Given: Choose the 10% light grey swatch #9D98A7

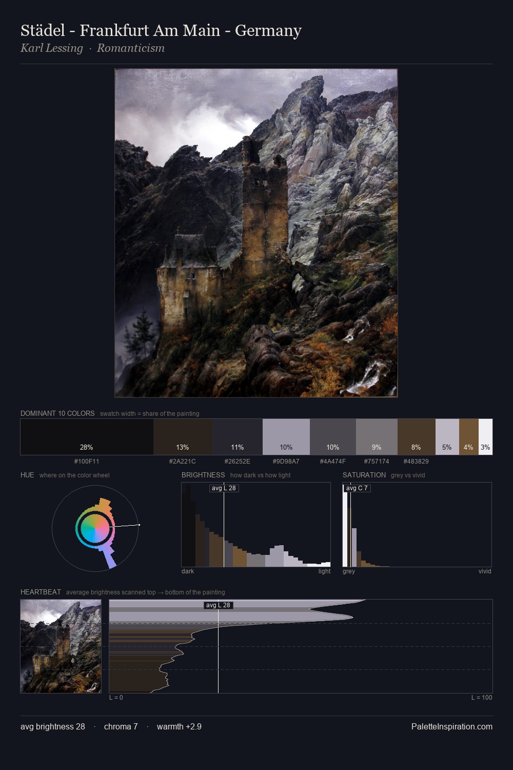Looking at the screenshot, I should coord(286,437).
